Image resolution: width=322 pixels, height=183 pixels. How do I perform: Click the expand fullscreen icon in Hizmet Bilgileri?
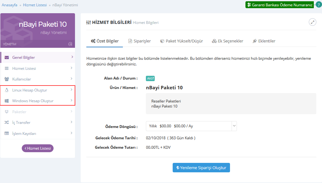coord(312,22)
